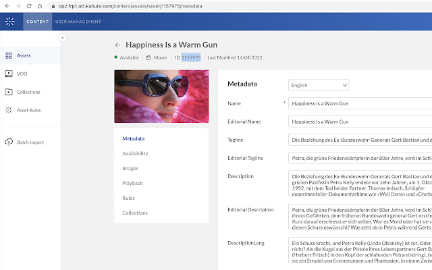This screenshot has width=432, height=270.
Task: Go to the browser home icon
Action: point(40,6)
